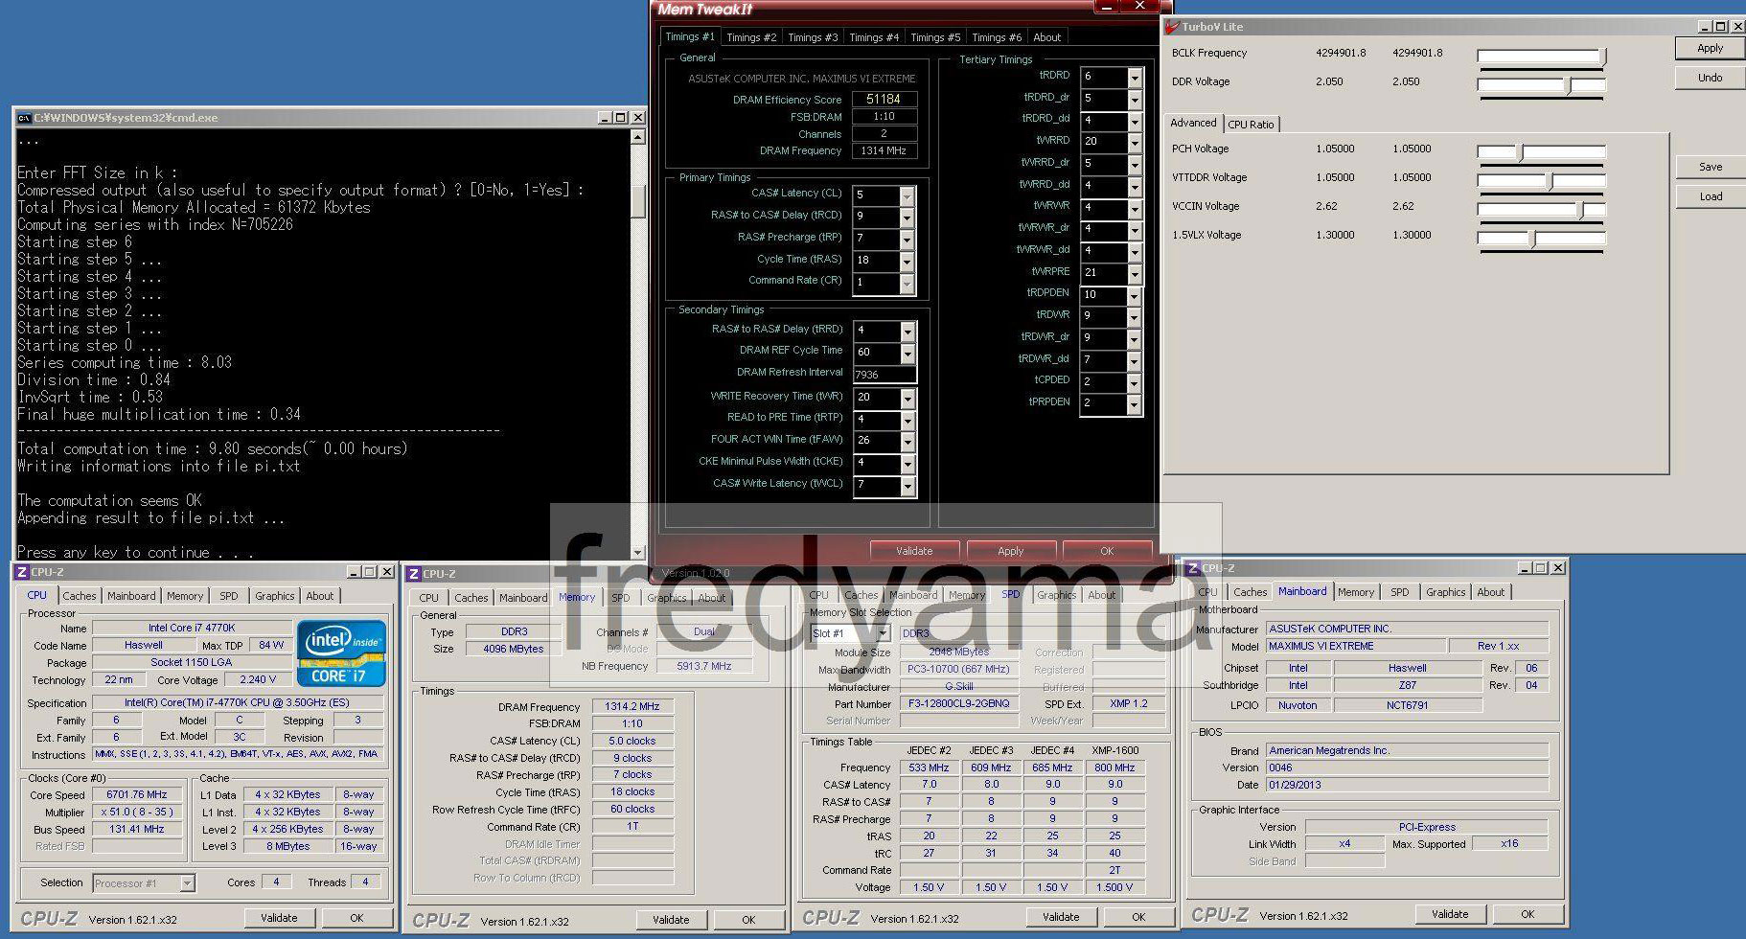Viewport: 1746px width, 939px height.
Task: Open the About tab in Mem TweakIt
Action: point(1047,37)
